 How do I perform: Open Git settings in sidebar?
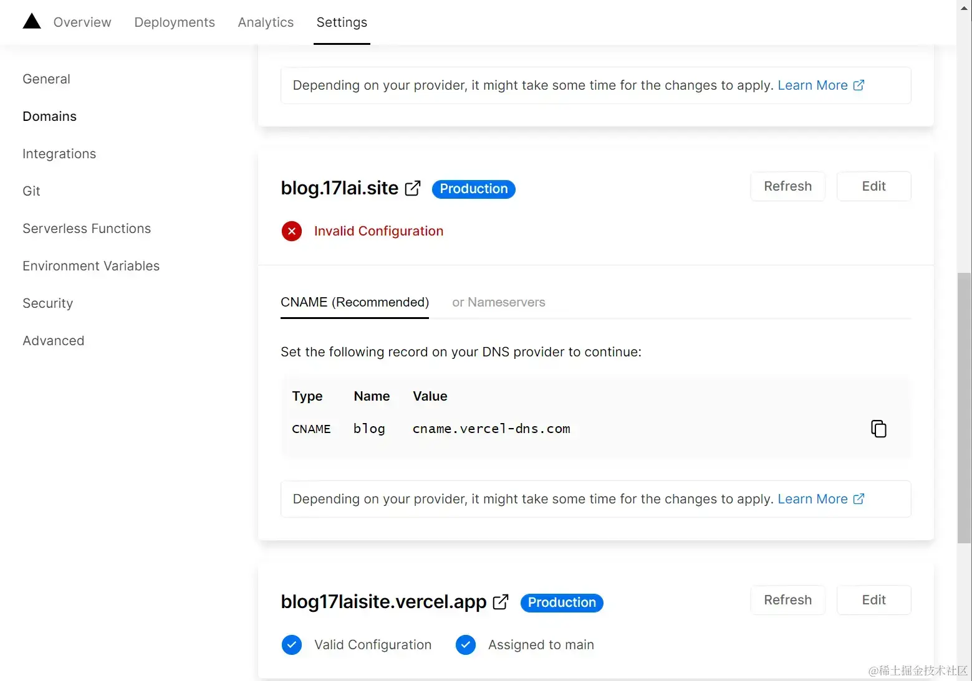coord(31,191)
